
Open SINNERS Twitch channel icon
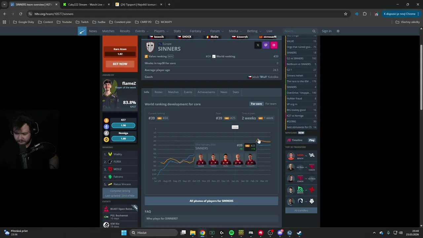(x=266, y=45)
